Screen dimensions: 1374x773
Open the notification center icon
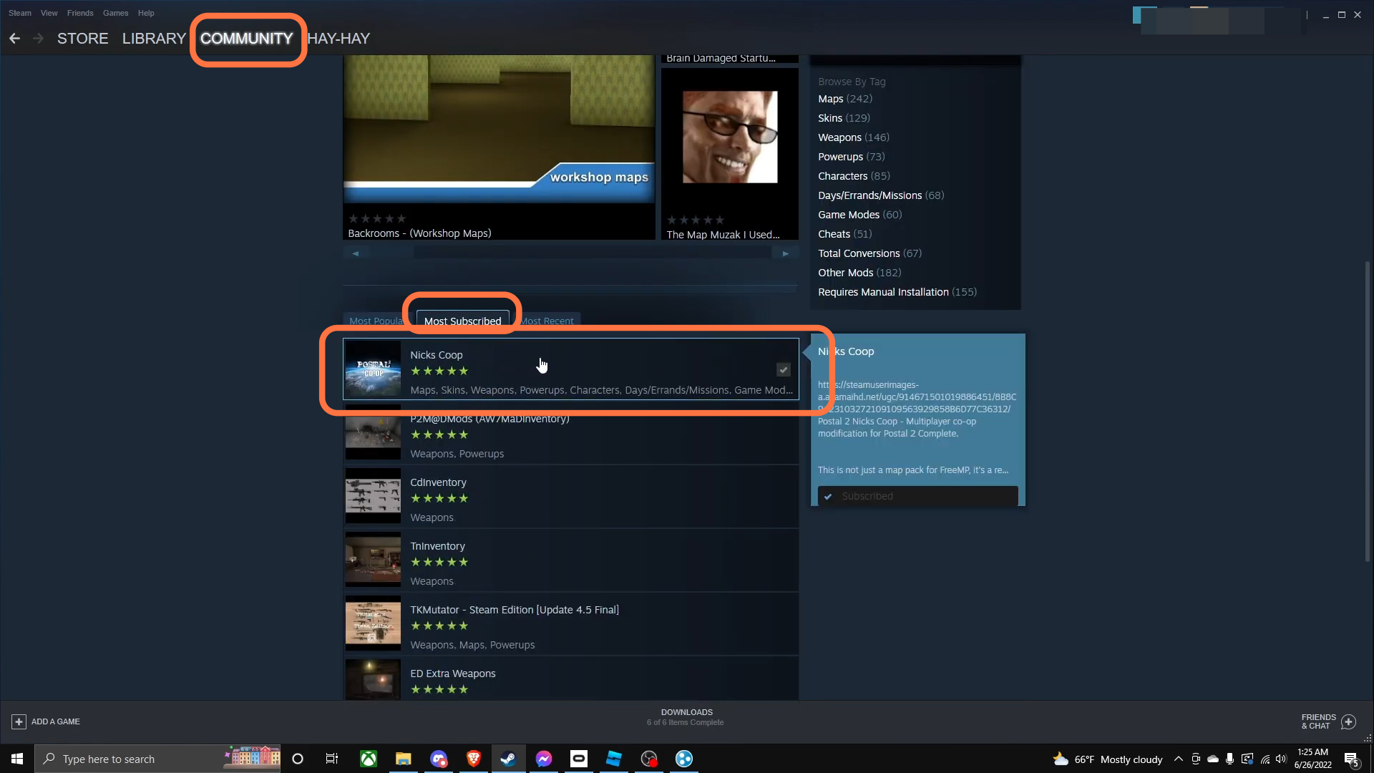coord(1351,759)
